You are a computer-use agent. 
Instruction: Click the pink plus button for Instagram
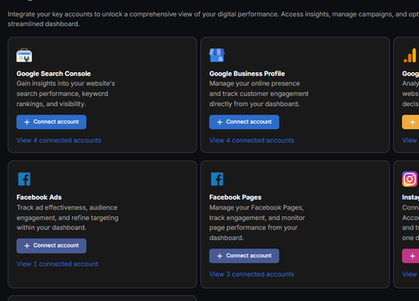[411, 256]
